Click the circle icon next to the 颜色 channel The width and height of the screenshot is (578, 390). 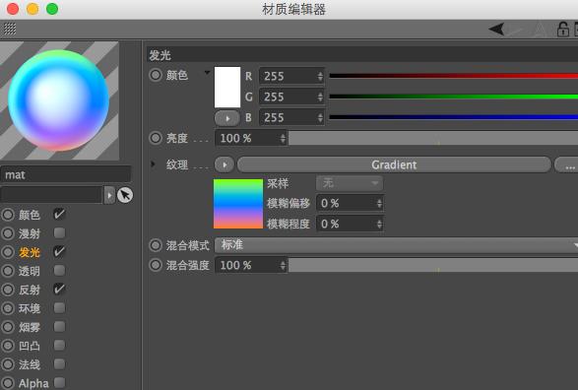point(7,215)
